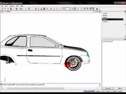Expand the Surface... command category
Screen dimensions: 126x94
click(x=106, y=22)
